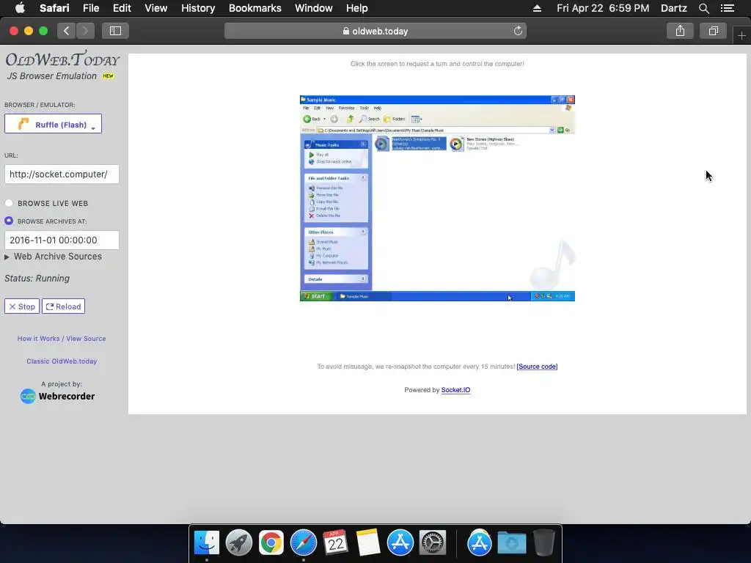751x563 pixels.
Task: Open the Safari share button
Action: 680,31
